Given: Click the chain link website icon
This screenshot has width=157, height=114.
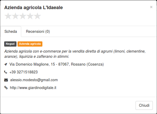Looking at the screenshot, I should click(6, 88).
